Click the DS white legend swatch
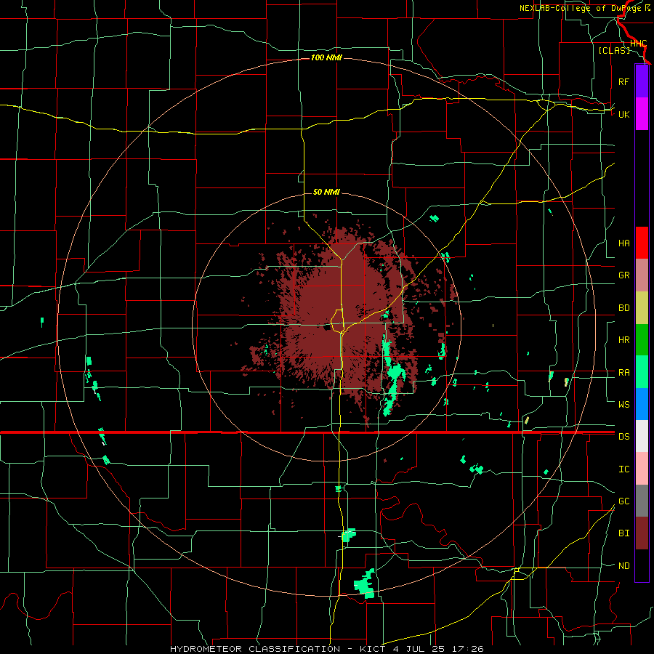 pyautogui.click(x=642, y=436)
